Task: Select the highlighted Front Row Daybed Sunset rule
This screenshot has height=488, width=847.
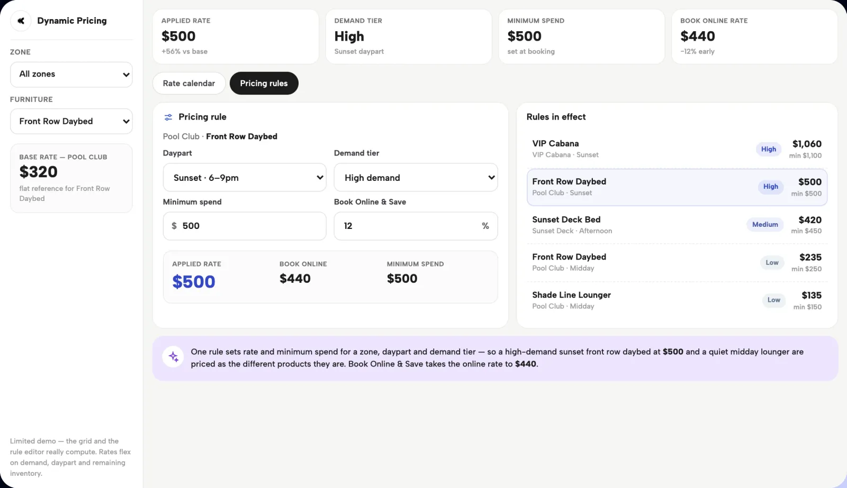Action: pyautogui.click(x=677, y=187)
